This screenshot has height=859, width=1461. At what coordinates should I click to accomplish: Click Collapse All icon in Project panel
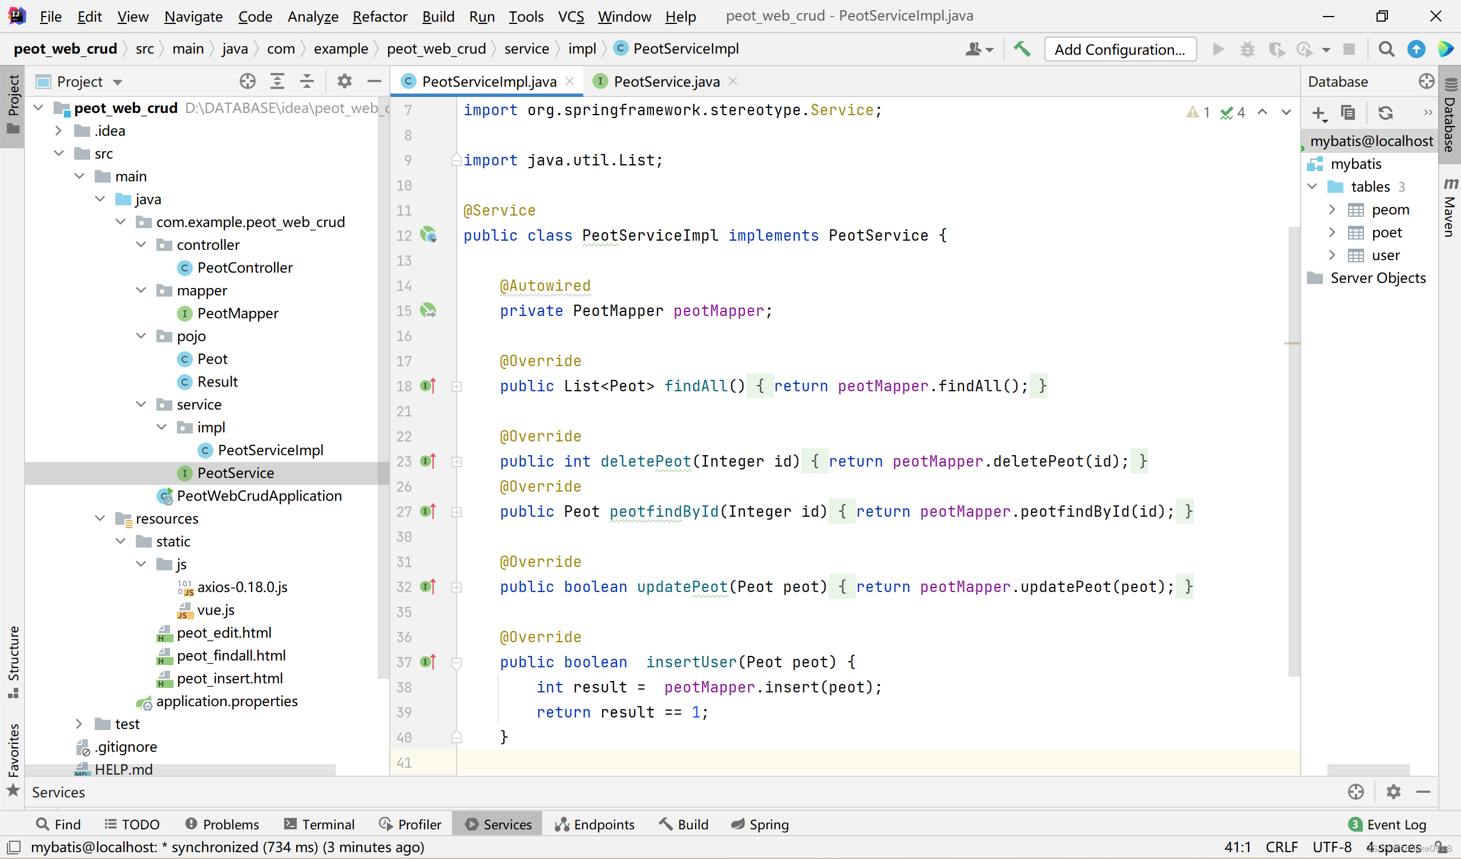[306, 81]
